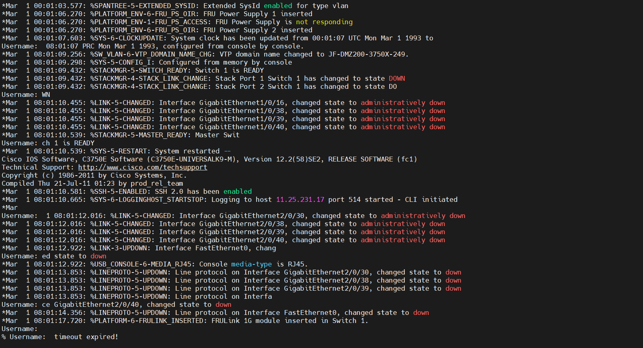Click the Copyright Cisco Systems line
This screenshot has height=348, width=643.
click(x=94, y=175)
